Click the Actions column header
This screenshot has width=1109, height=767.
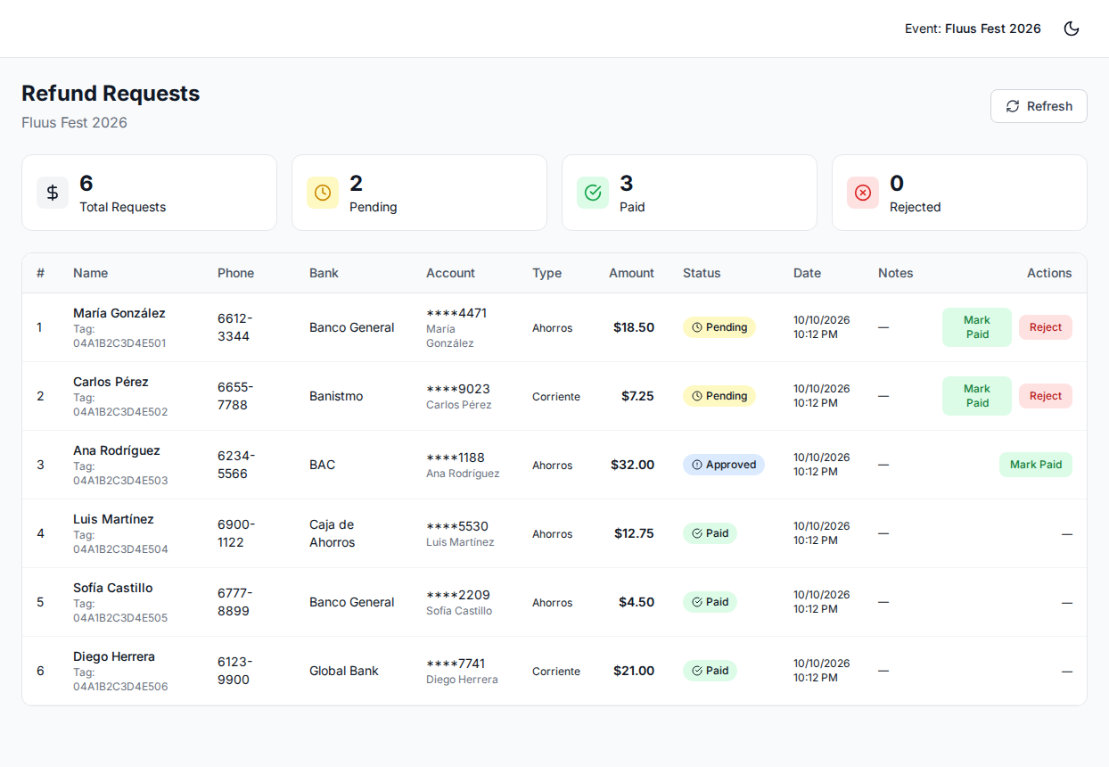(1049, 273)
